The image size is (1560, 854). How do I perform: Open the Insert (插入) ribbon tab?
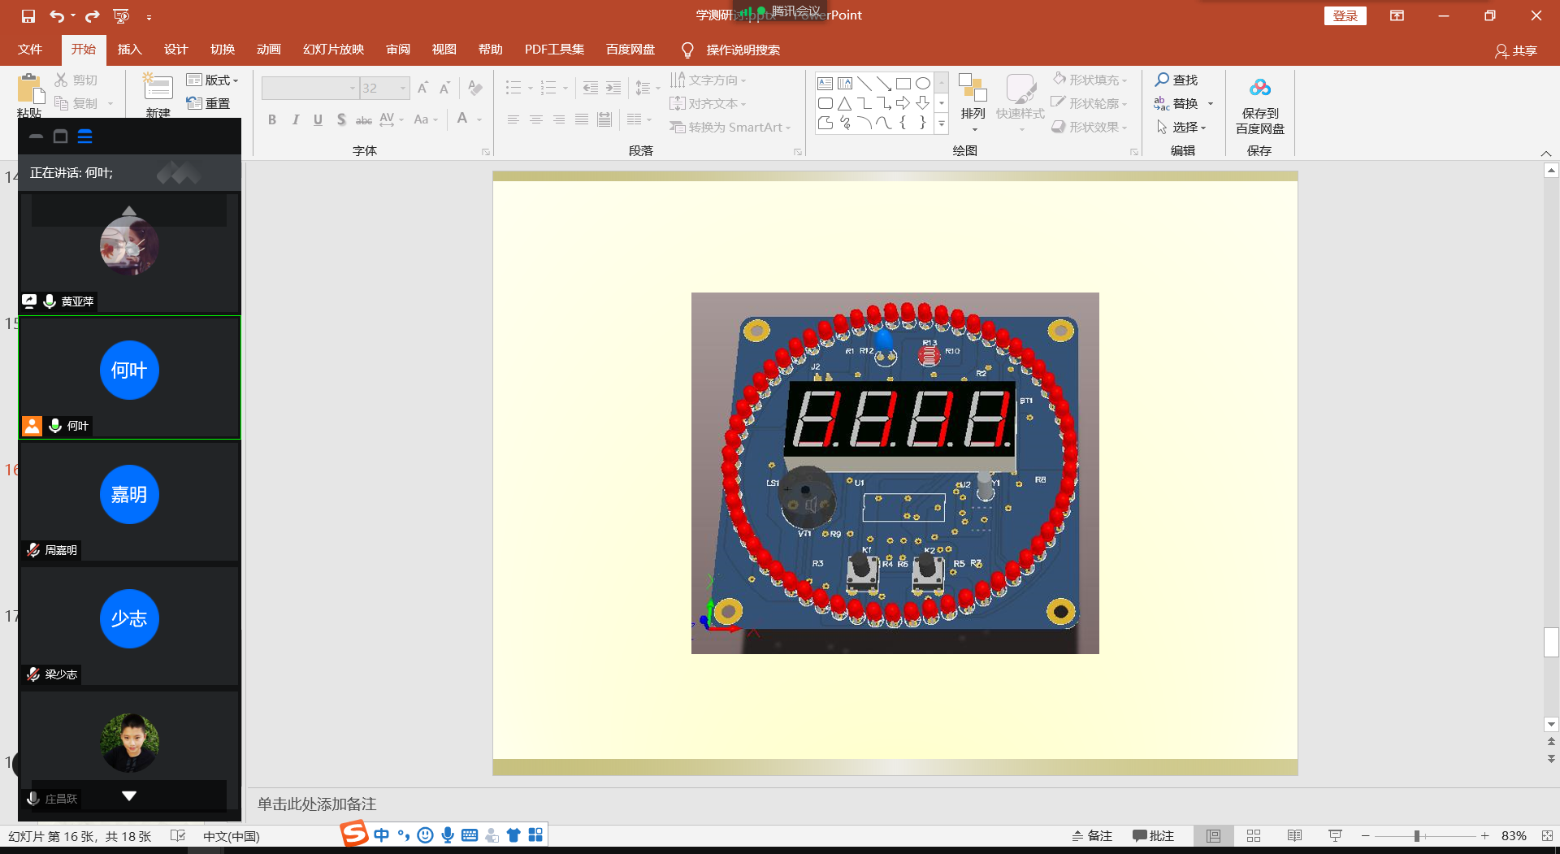point(129,50)
